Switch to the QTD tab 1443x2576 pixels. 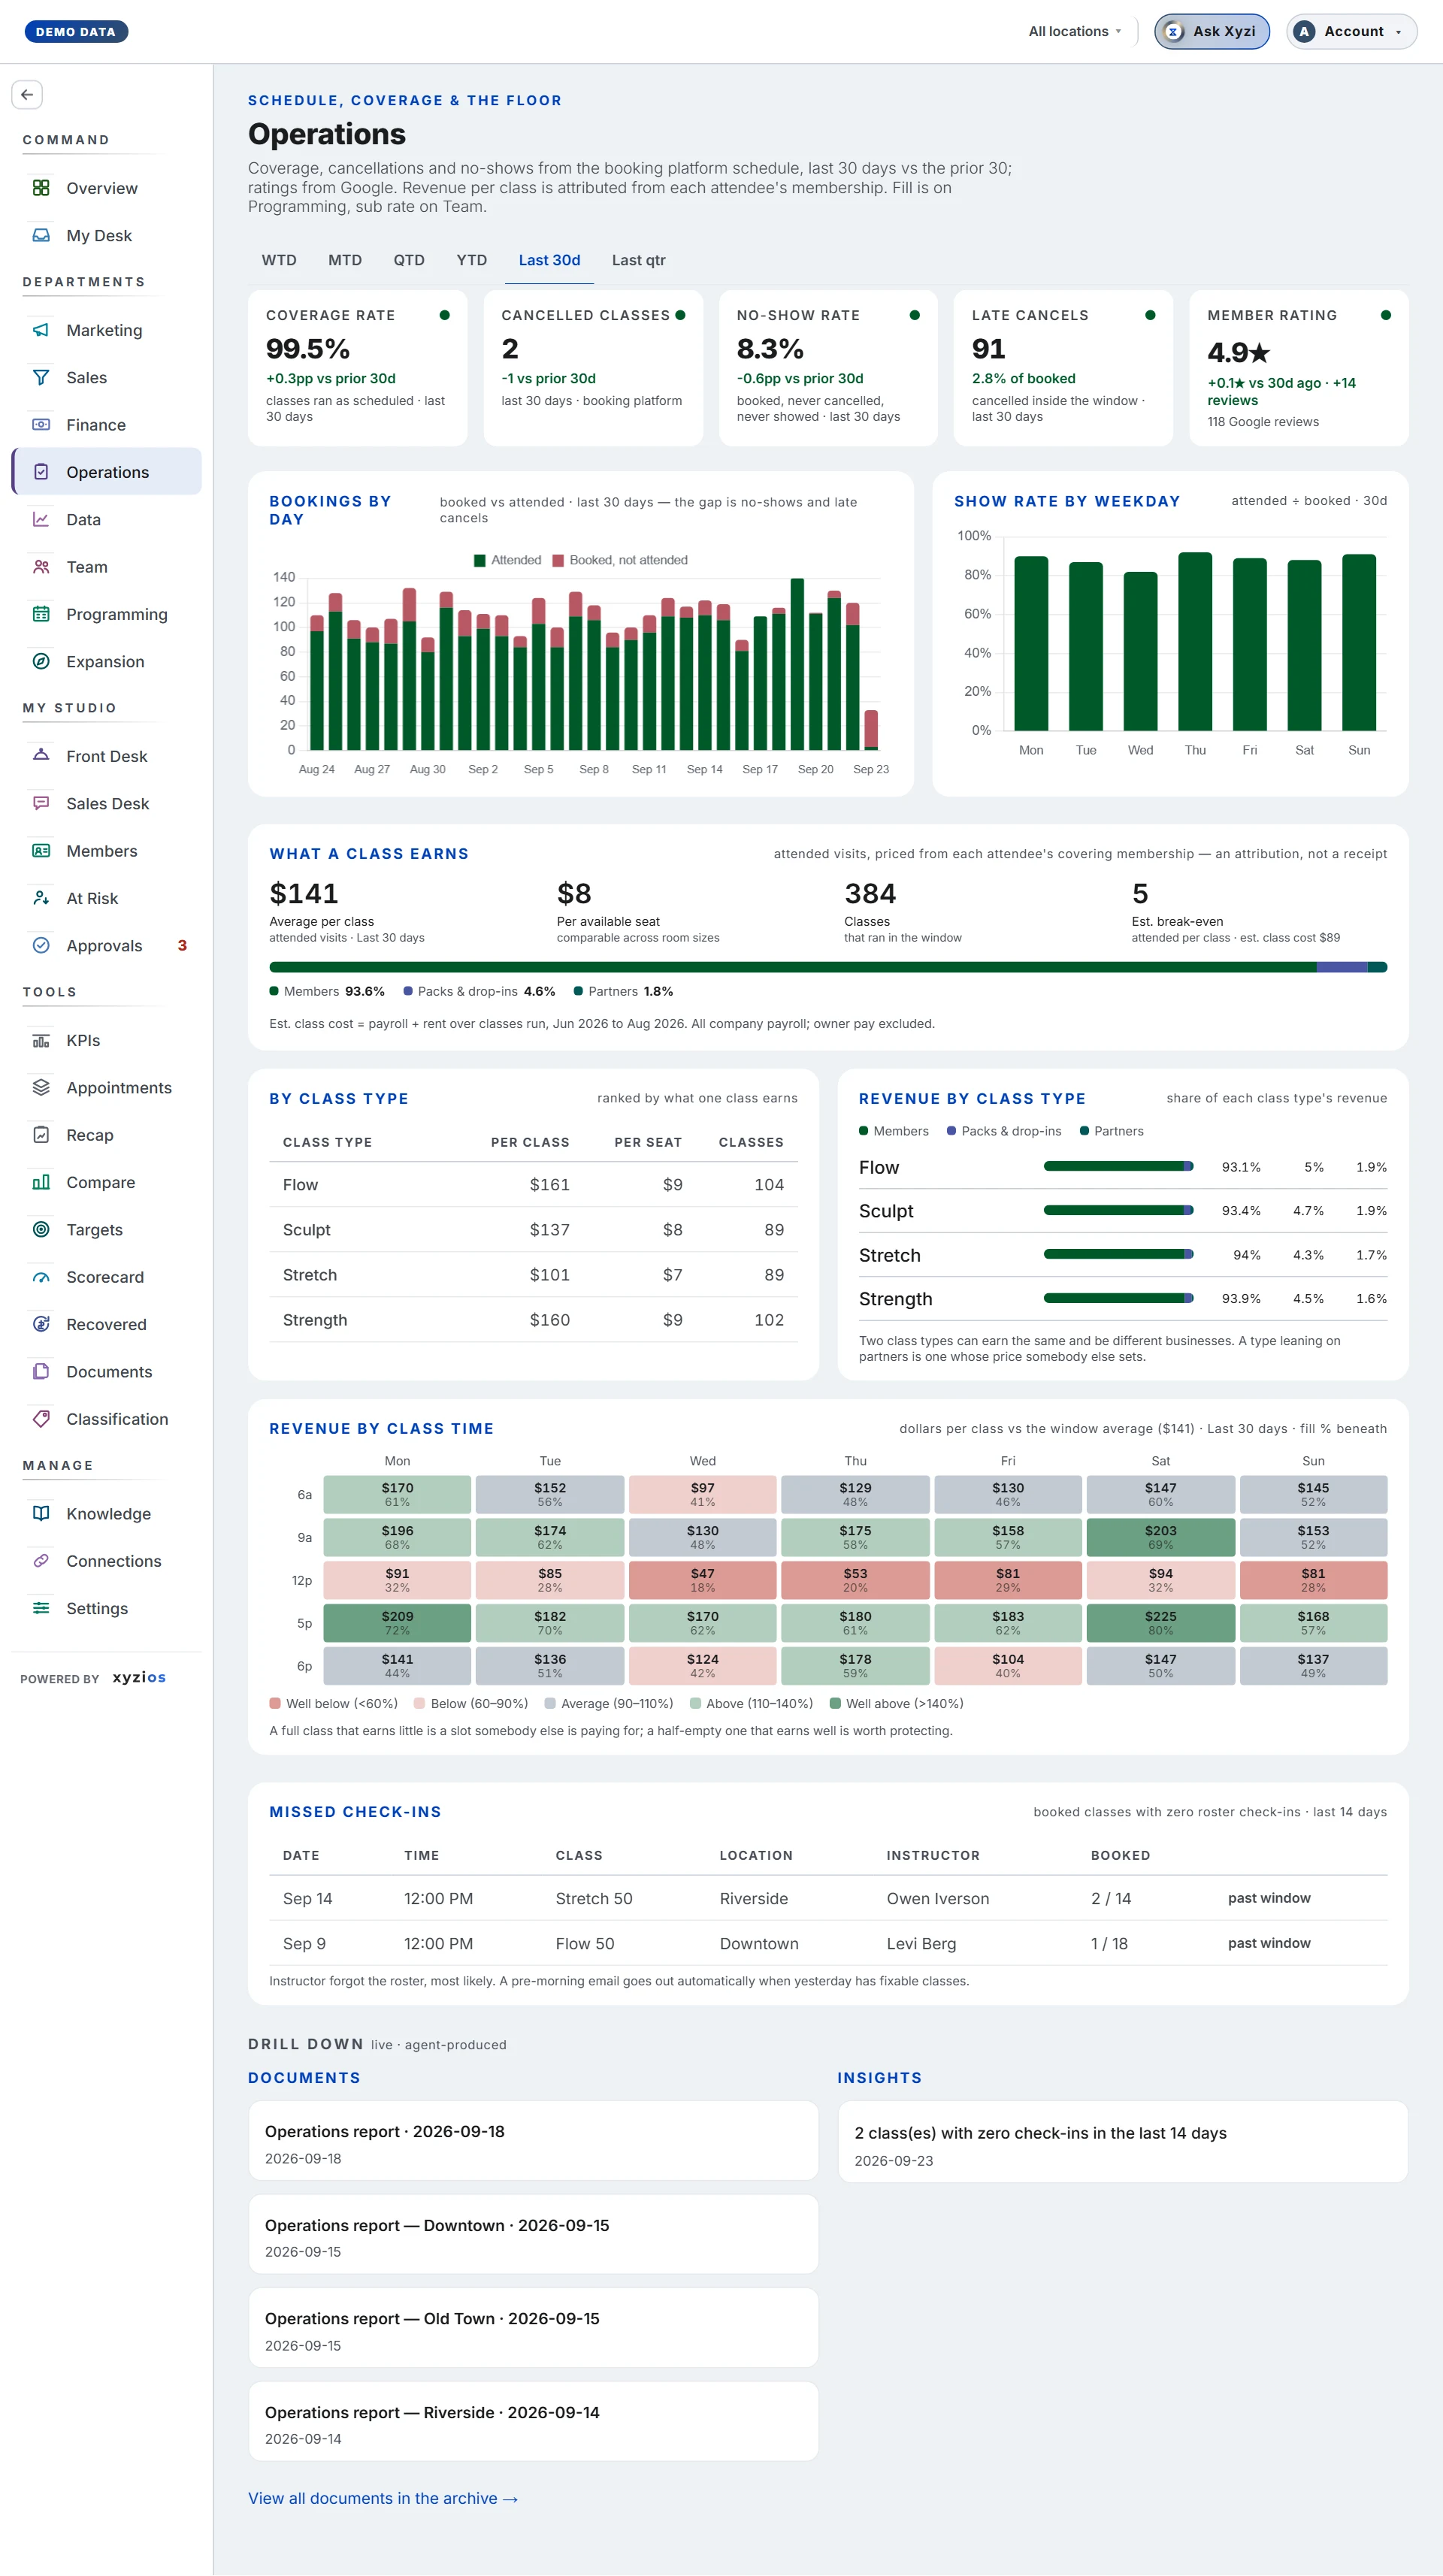(x=409, y=260)
